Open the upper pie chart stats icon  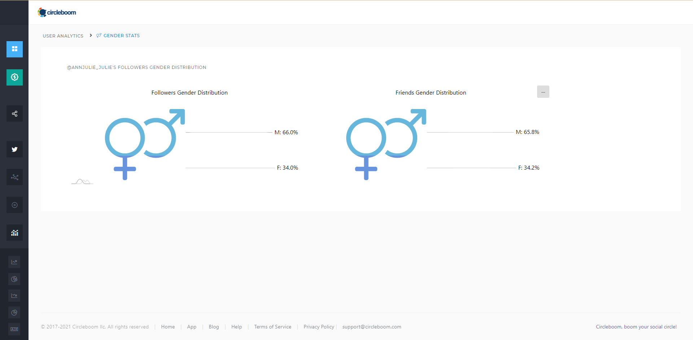click(x=14, y=279)
